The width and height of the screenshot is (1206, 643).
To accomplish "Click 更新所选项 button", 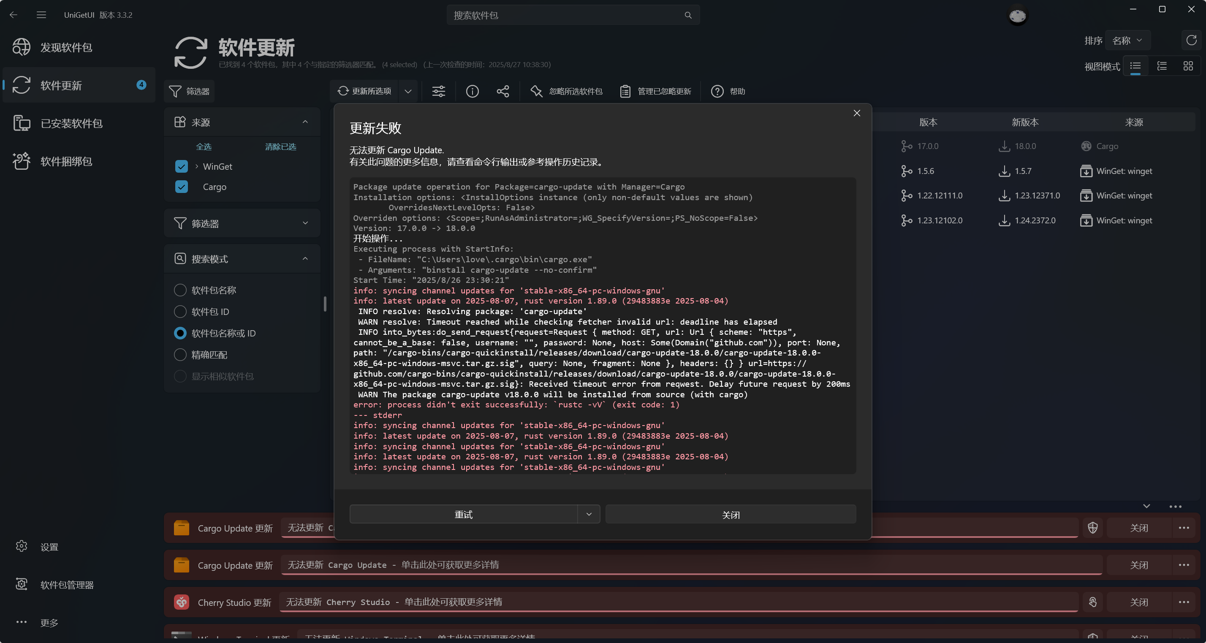I will [x=364, y=91].
